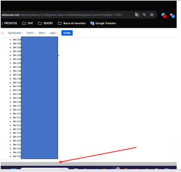The image size is (181, 172).
Task: Open the Barra de favoritos folder
Action: [x=72, y=23]
